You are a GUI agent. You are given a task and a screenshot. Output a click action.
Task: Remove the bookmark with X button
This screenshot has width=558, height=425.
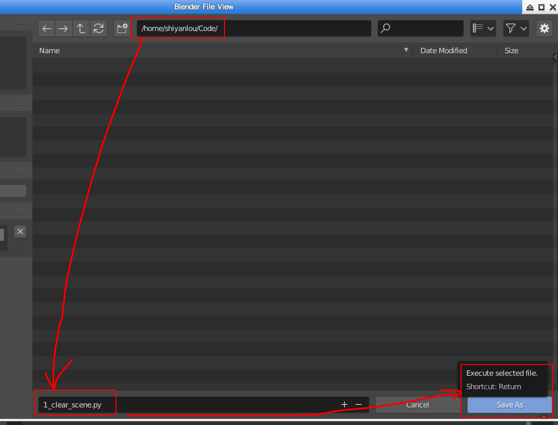coord(20,231)
